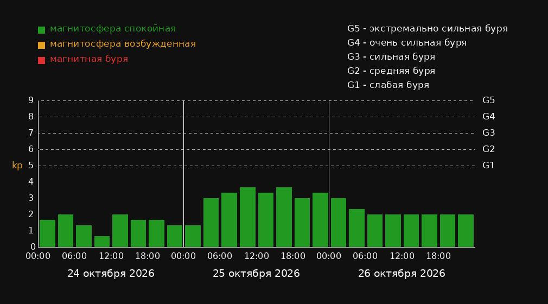The width and height of the screenshot is (548, 304).
Task: Click the 24 октября bar starting at 12:00
Action: click(x=120, y=231)
